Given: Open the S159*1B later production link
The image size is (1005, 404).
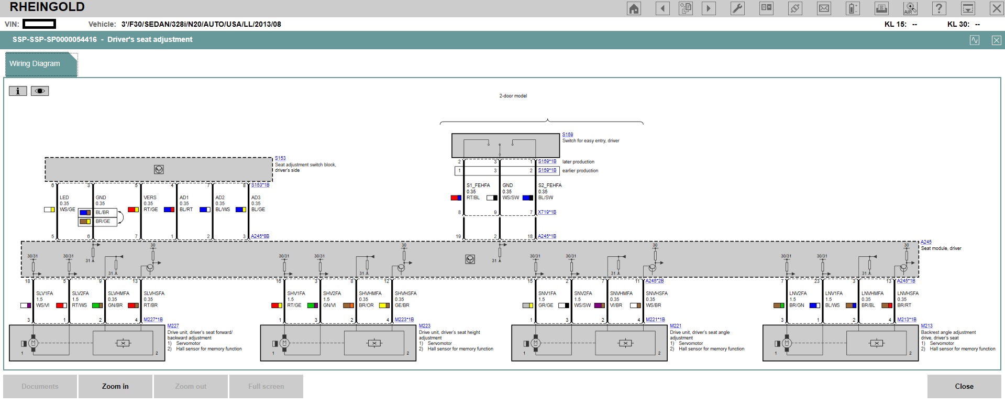Looking at the screenshot, I should (x=547, y=161).
